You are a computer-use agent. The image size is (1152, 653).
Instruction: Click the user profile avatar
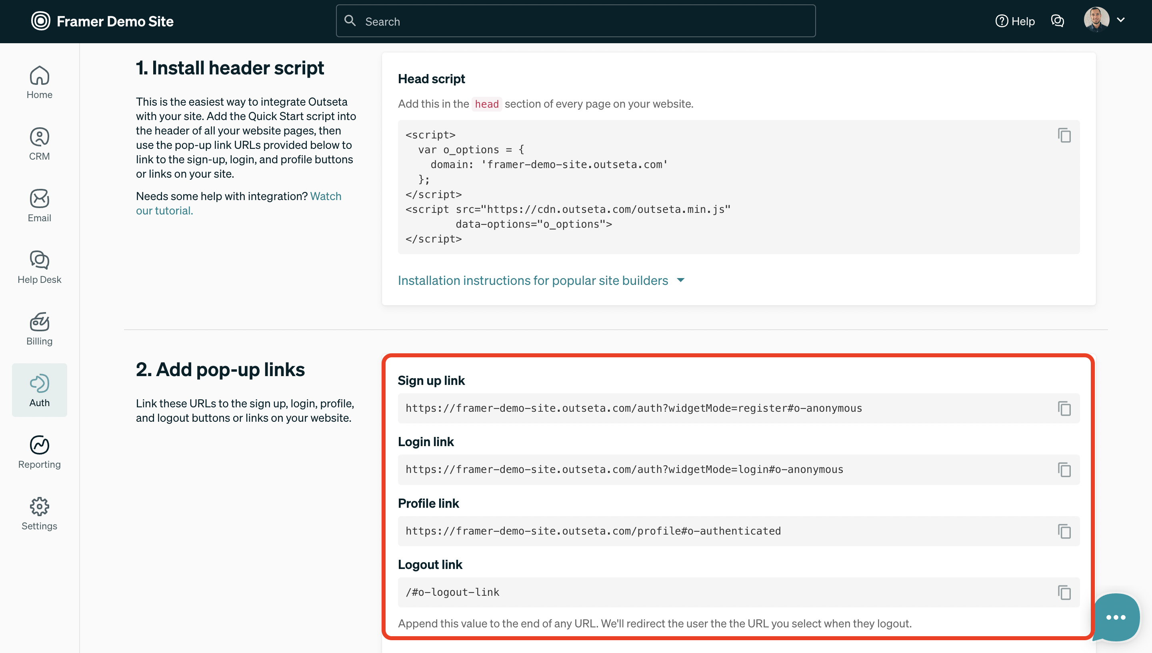coord(1096,20)
